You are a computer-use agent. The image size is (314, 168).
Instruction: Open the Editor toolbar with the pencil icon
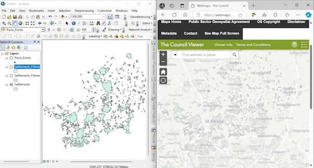tap(110, 17)
